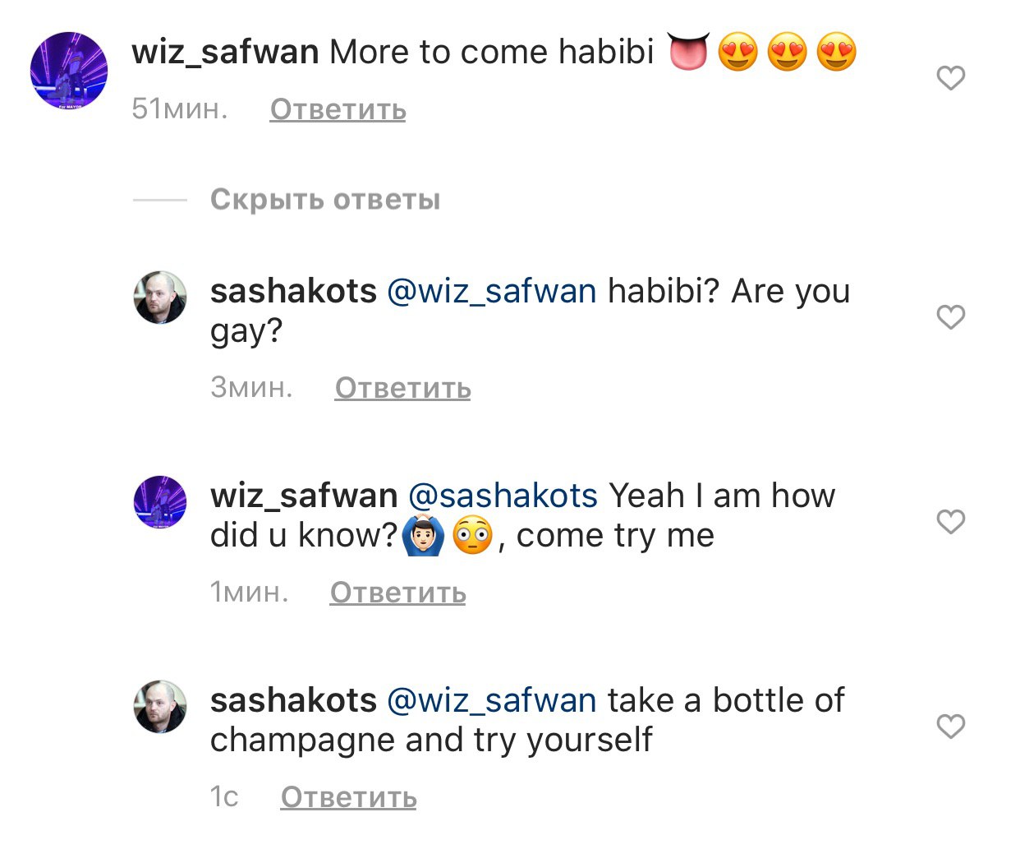Reply to the 51мин. comment via Ответить
1020x849 pixels.
[x=338, y=109]
